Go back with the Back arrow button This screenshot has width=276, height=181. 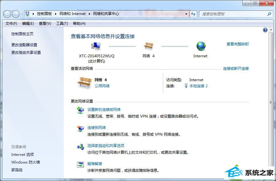coord(7,14)
